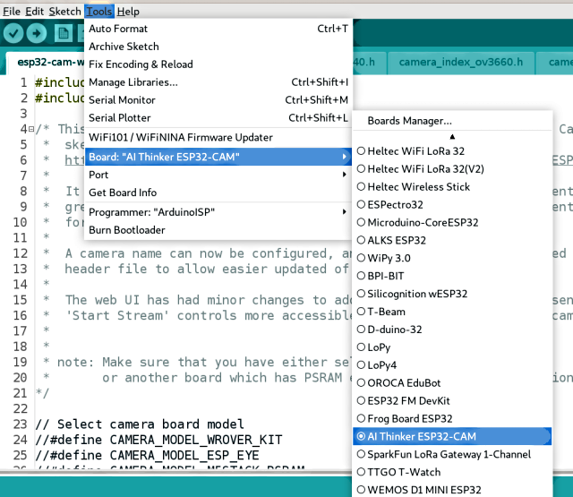Open the File menu
The width and height of the screenshot is (573, 497).
[12, 12]
